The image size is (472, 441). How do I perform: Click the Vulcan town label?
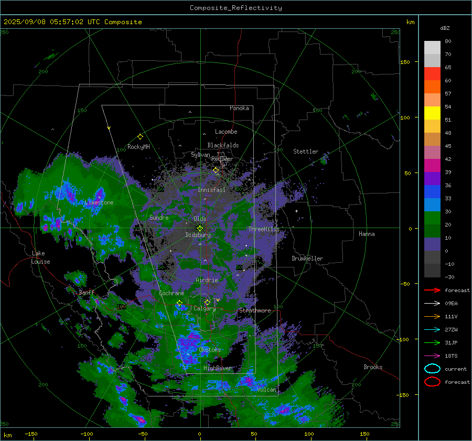pos(267,390)
